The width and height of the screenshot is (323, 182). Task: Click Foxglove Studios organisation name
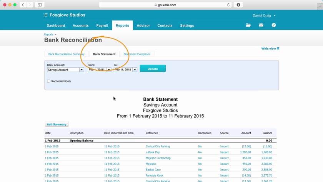(67, 15)
